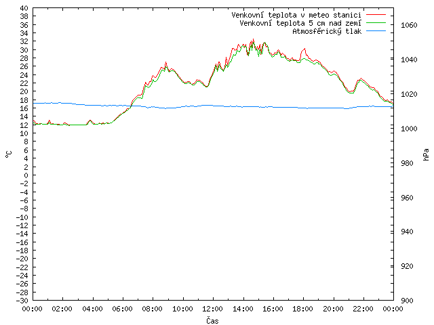Click the green legend line sample
434x325 pixels.
tap(376, 22)
